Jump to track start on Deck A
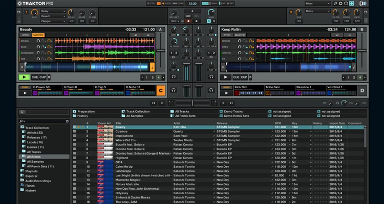This screenshot has height=204, width=384. (x=22, y=67)
